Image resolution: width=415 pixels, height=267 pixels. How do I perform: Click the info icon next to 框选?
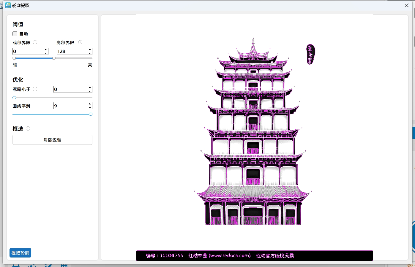point(28,128)
